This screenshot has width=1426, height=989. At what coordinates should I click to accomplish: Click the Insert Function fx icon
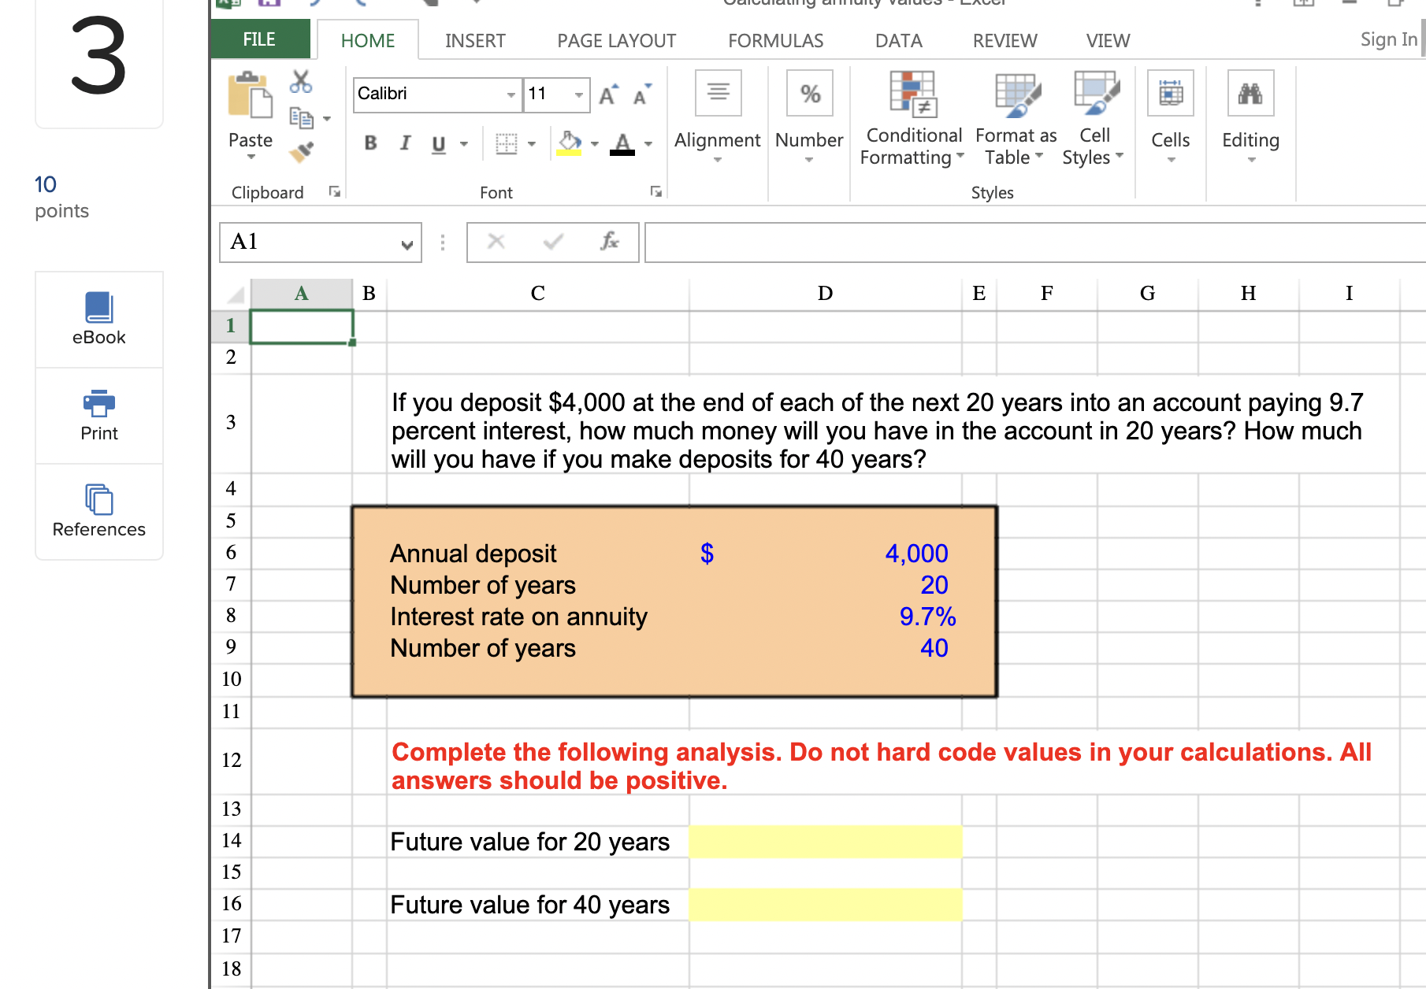(609, 242)
